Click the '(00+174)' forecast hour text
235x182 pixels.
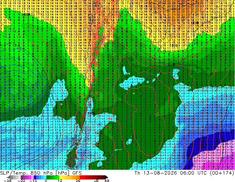tap(222, 173)
